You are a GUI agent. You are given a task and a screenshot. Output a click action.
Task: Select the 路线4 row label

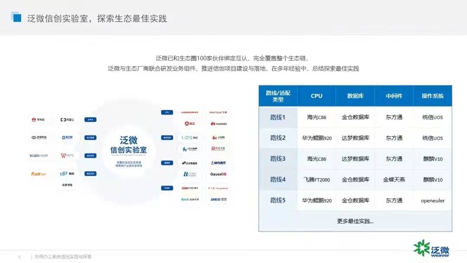tap(278, 180)
